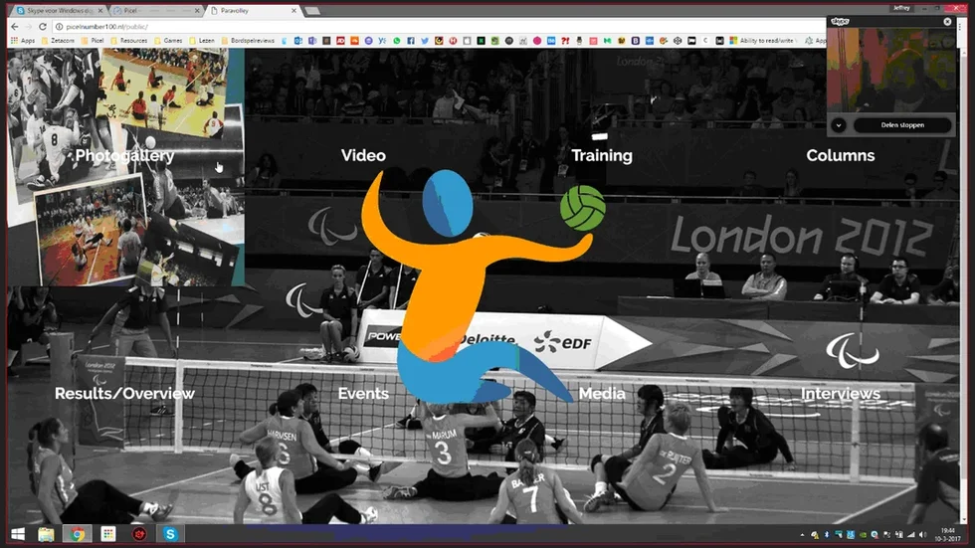Click the site info icon in address bar
The height and width of the screenshot is (548, 975).
59,27
